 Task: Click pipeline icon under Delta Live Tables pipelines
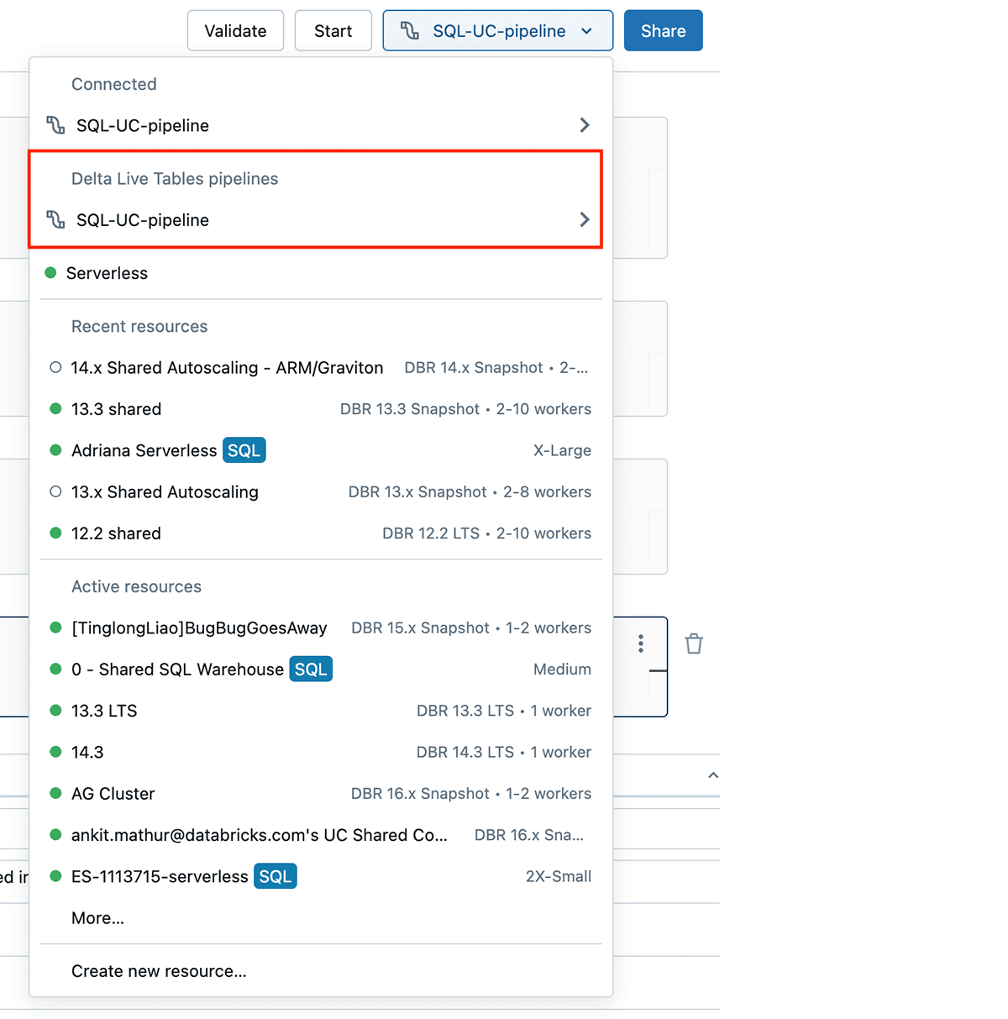(56, 220)
